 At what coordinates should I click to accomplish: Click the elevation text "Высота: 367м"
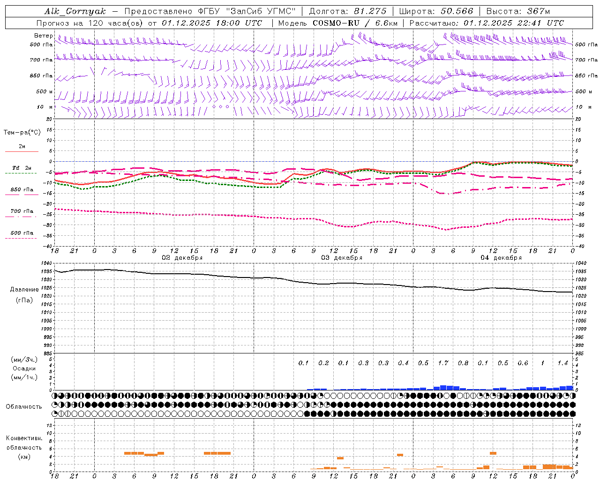coord(518,11)
